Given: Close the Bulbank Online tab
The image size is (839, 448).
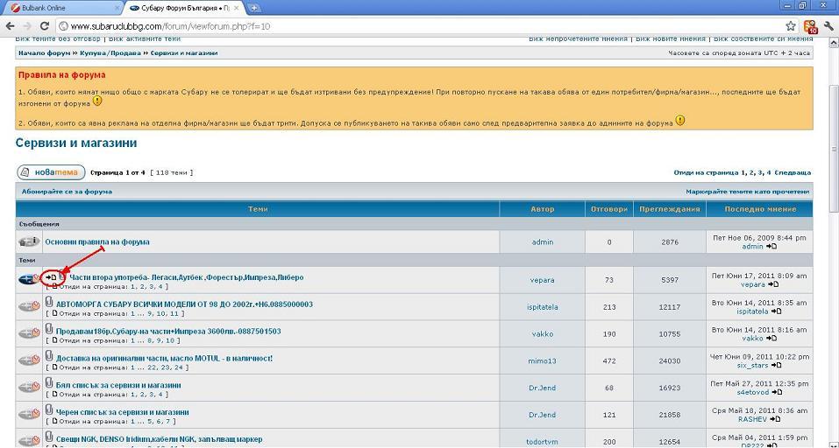Looking at the screenshot, I should click(117, 8).
